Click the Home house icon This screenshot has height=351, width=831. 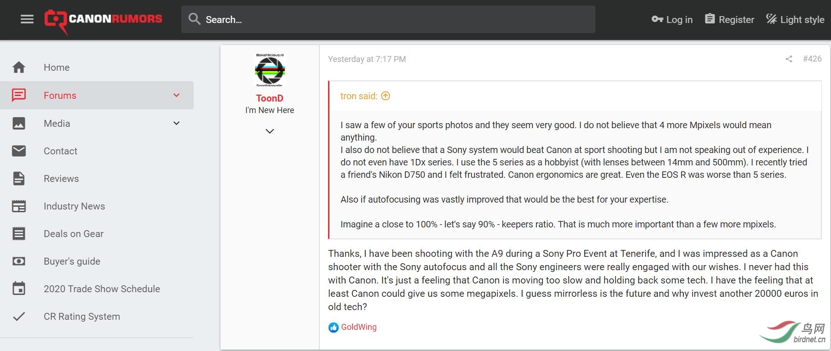pyautogui.click(x=19, y=68)
